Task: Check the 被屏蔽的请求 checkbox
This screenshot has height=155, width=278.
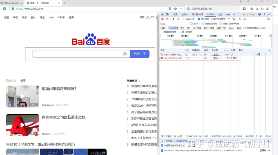Action: [162, 32]
